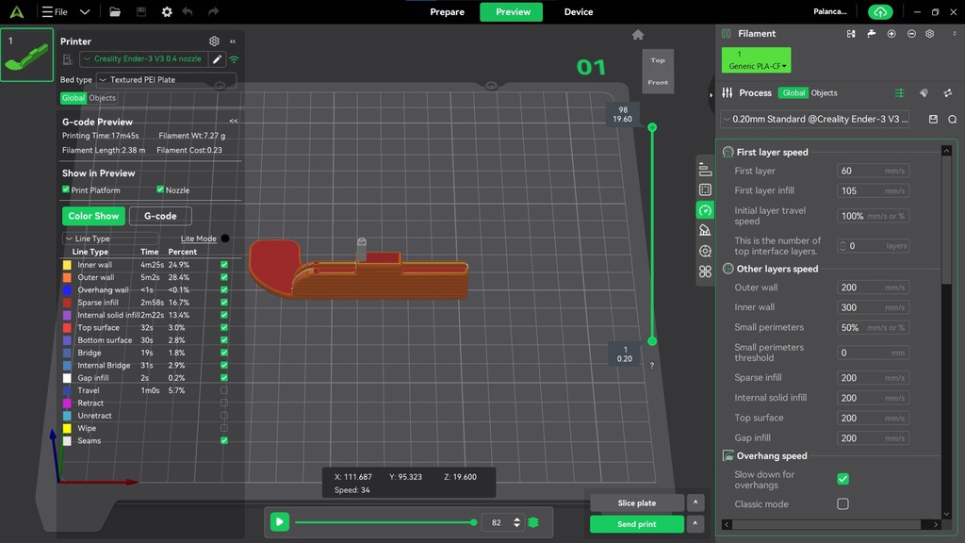The image size is (965, 543).
Task: Uncheck the Print Platform checkbox
Action: (x=66, y=189)
